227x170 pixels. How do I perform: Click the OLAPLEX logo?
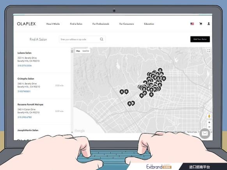pos(27,24)
